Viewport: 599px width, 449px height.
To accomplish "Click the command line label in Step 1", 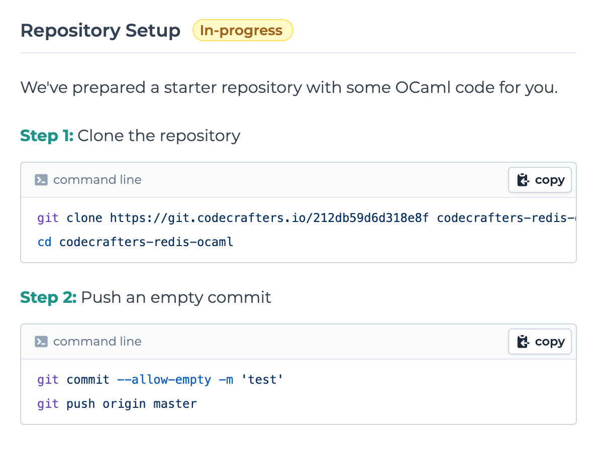I will tap(97, 179).
